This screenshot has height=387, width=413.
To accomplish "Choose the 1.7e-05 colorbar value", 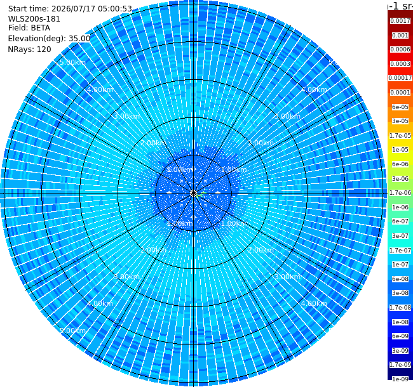I will 400,136.
